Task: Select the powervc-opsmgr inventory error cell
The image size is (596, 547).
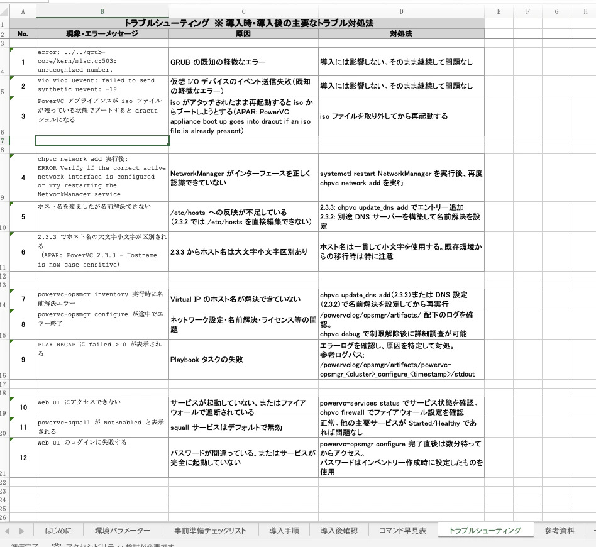Action: tap(102, 299)
